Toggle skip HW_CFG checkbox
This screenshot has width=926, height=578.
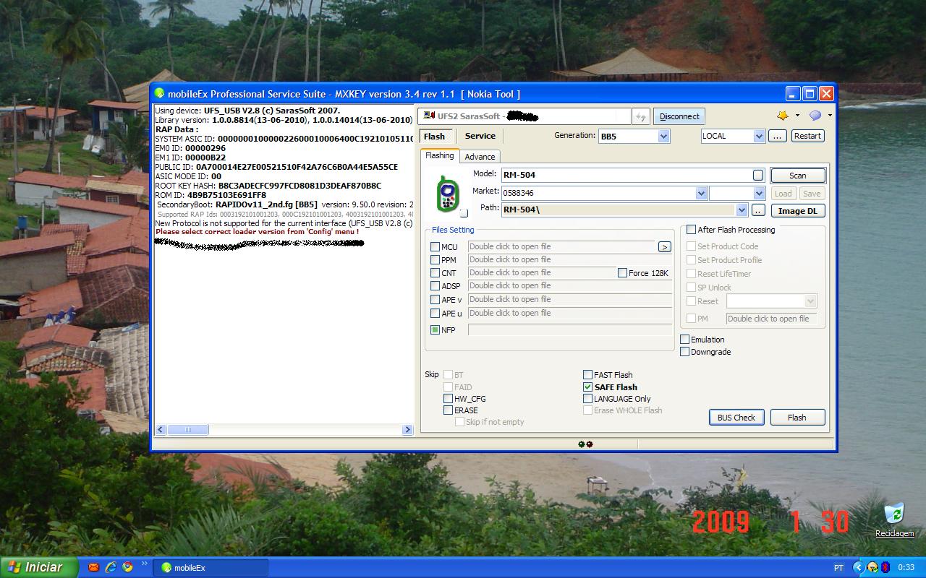pos(448,399)
